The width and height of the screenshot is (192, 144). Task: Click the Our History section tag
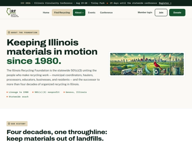point(17,124)
